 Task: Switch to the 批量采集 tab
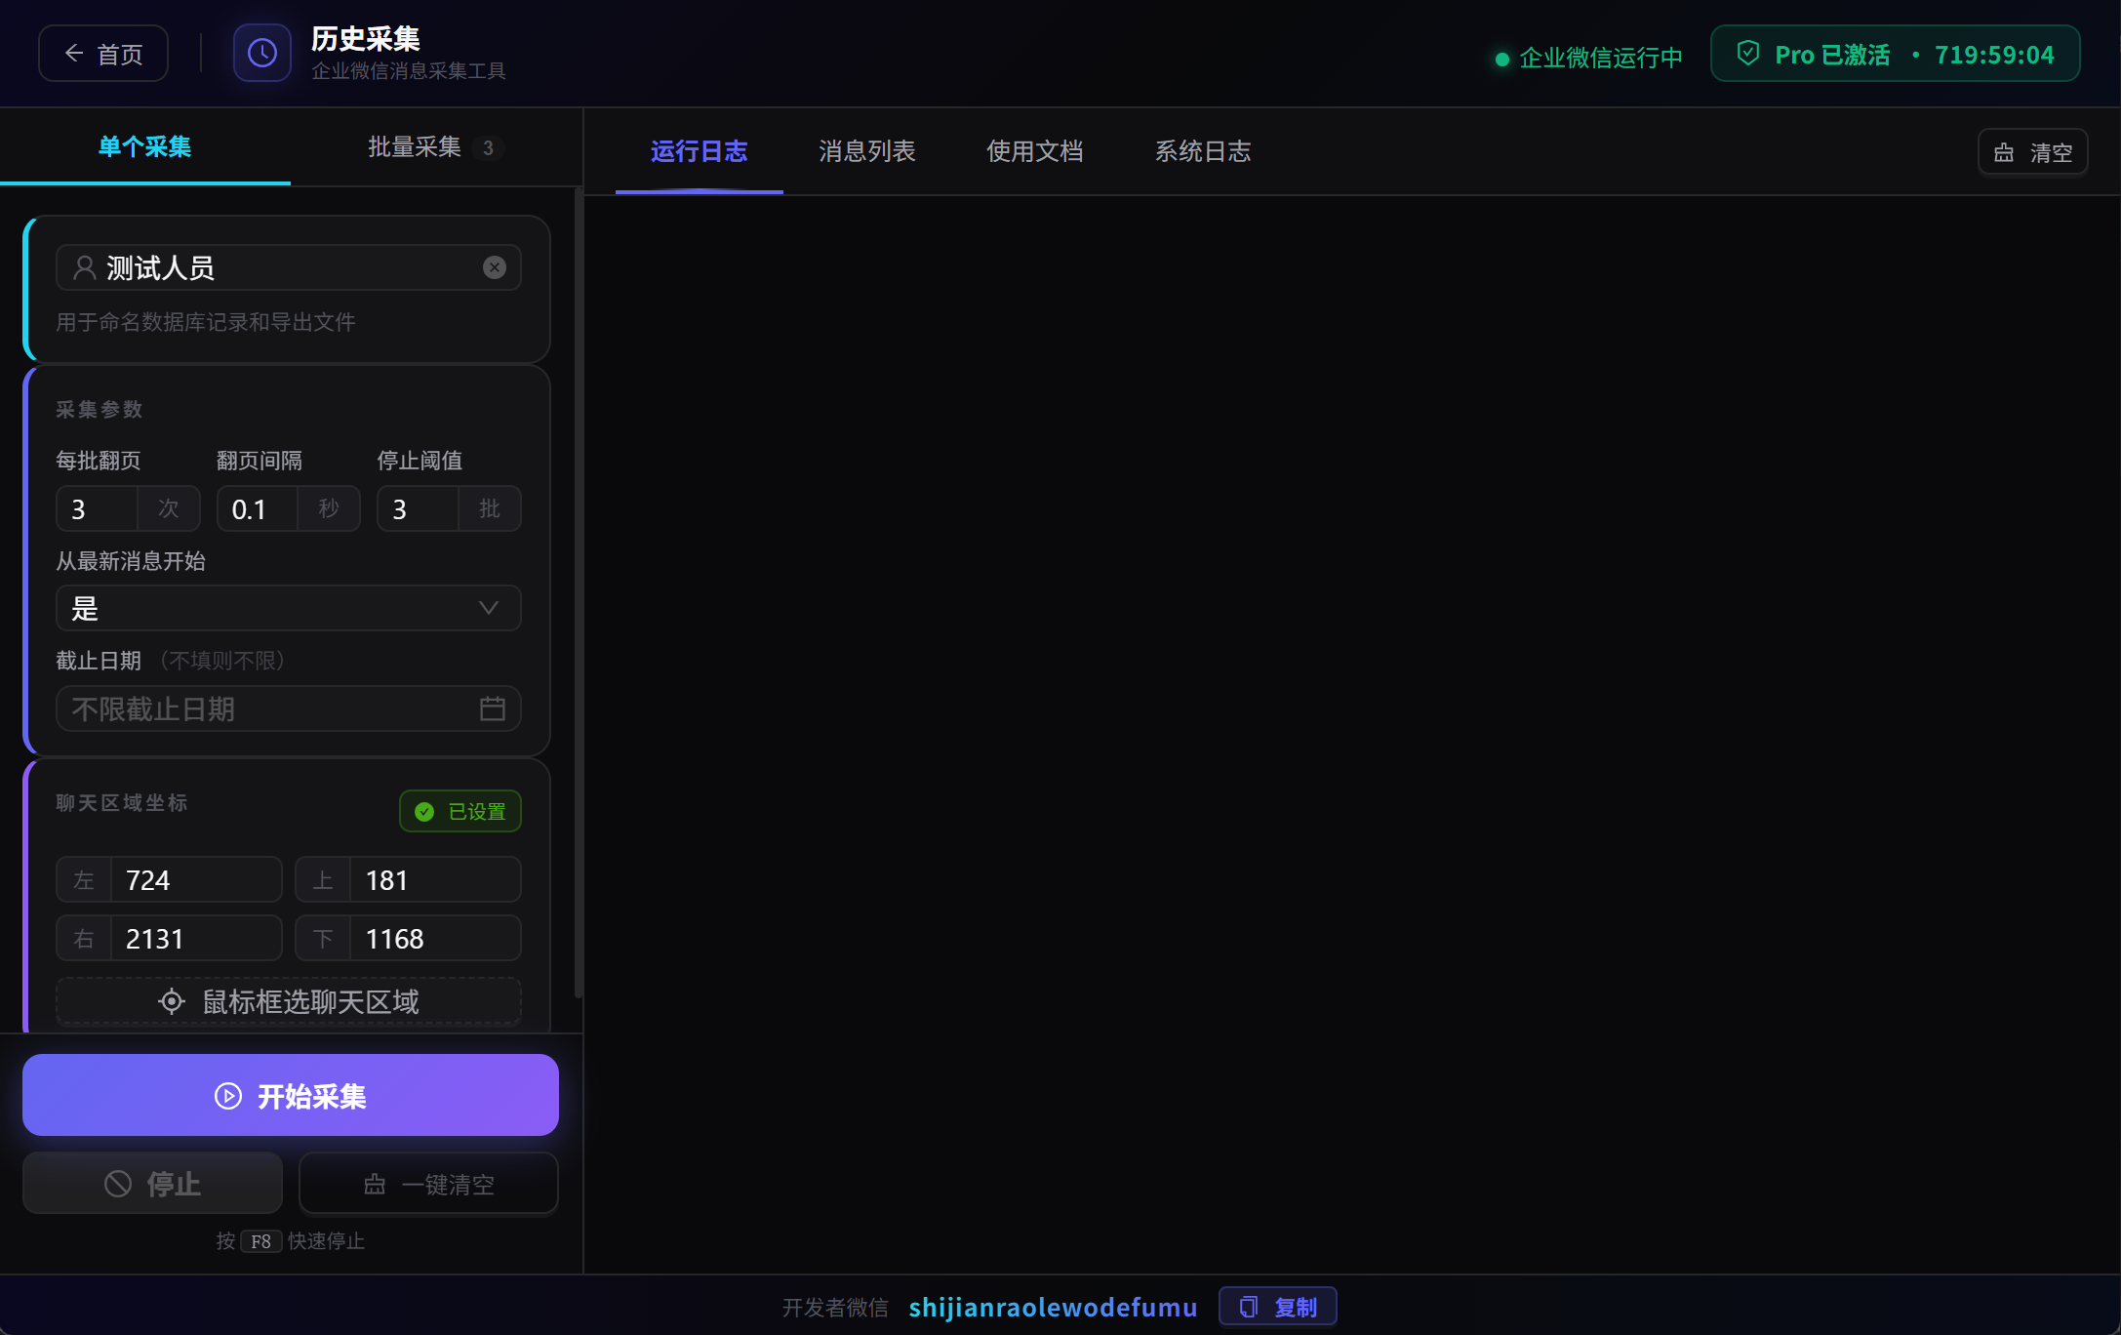[435, 146]
